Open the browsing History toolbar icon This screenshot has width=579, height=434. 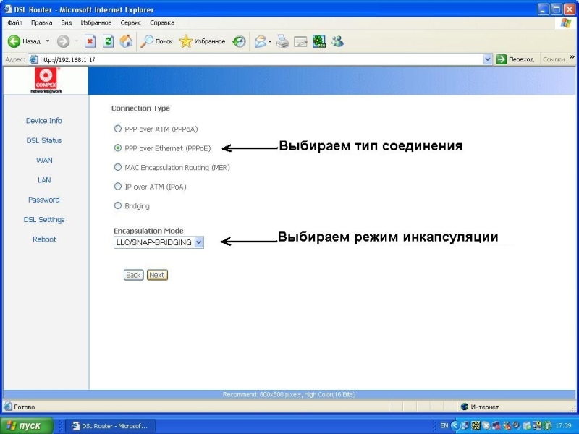point(239,41)
